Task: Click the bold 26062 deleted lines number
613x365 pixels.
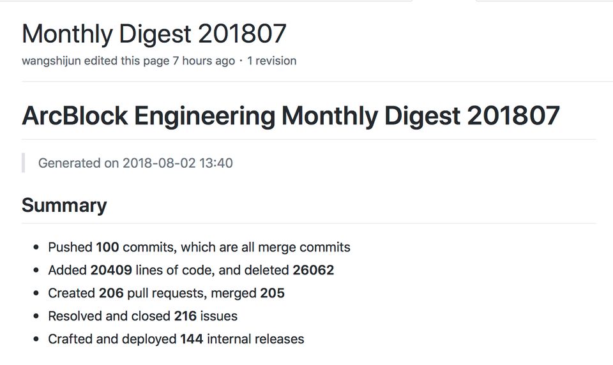Action: click(313, 270)
